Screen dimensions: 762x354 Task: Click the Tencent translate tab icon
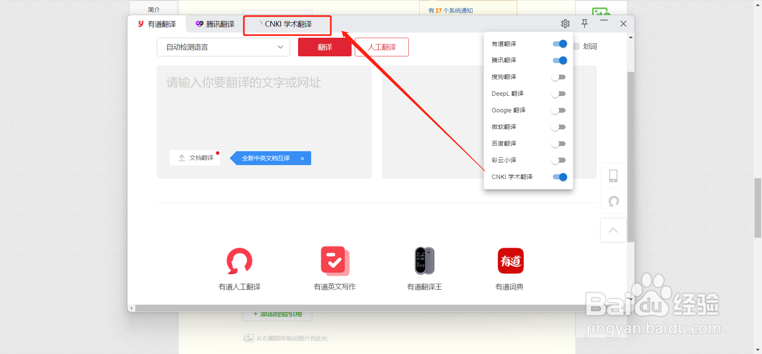[199, 24]
